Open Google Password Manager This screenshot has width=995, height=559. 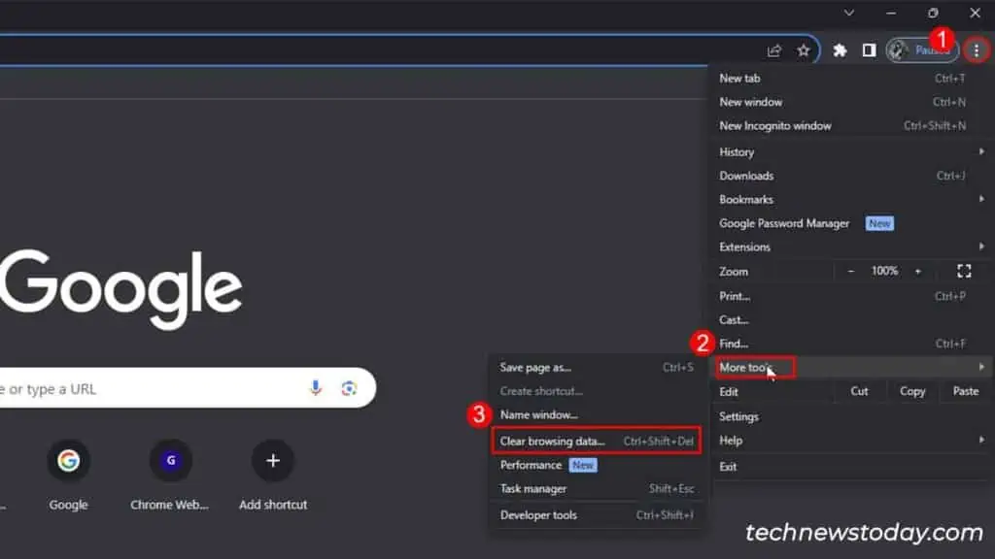point(850,224)
